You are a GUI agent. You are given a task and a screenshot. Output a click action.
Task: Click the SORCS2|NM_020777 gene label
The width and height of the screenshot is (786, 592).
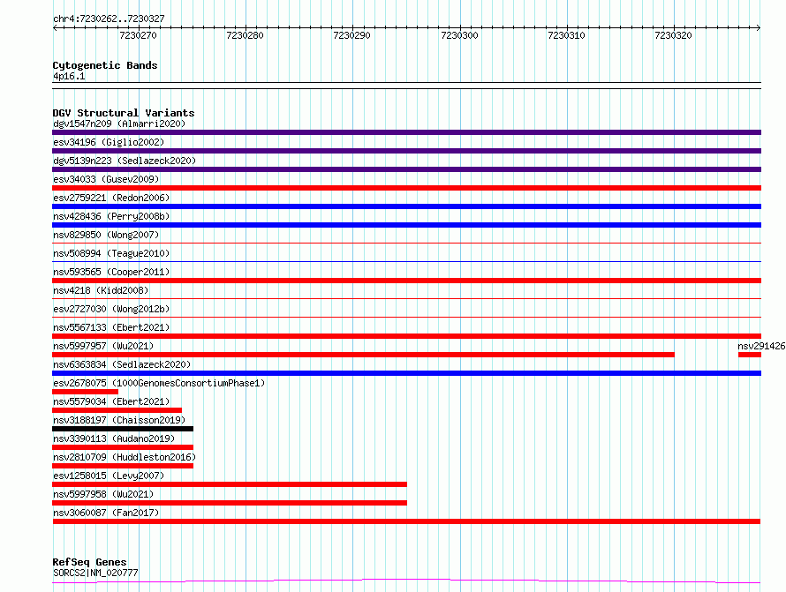tap(95, 573)
